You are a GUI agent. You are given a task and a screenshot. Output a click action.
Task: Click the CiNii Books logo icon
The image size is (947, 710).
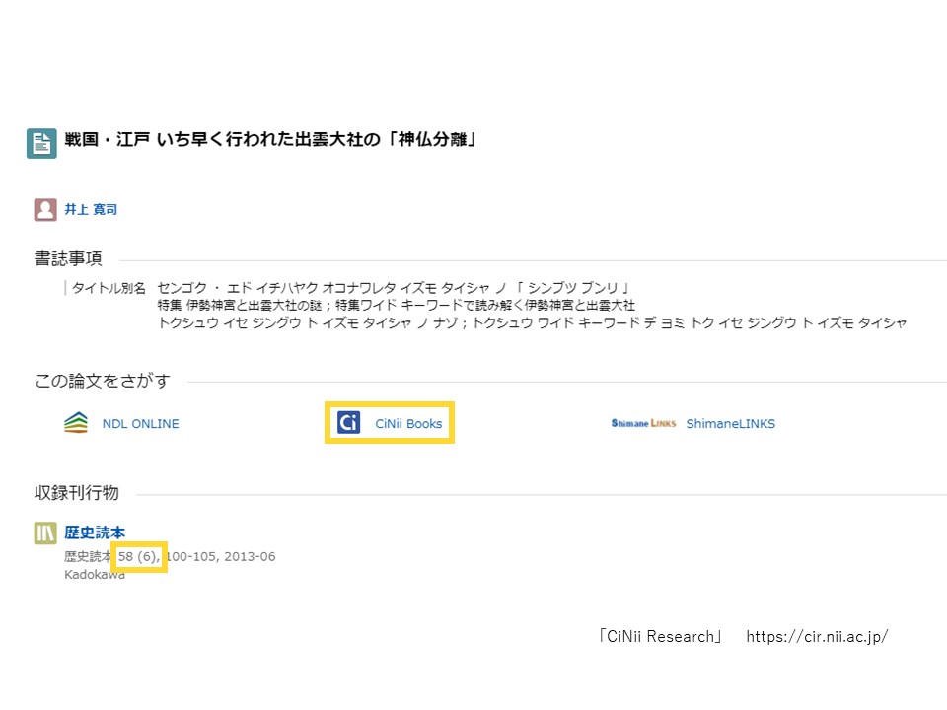[348, 423]
